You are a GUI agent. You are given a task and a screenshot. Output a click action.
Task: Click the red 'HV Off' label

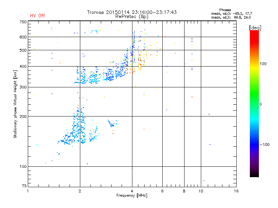[x=38, y=16]
